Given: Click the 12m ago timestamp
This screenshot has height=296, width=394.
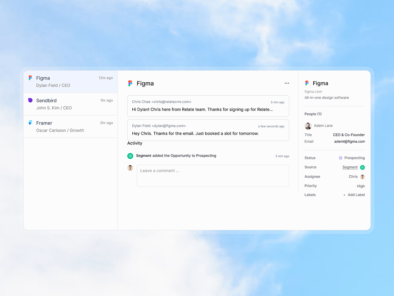Looking at the screenshot, I should 106,78.
